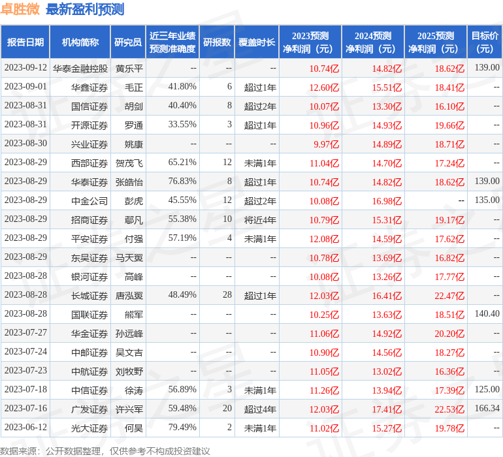Click analyst name 付强
Viewport: 503px width, 457px height.
click(x=134, y=239)
